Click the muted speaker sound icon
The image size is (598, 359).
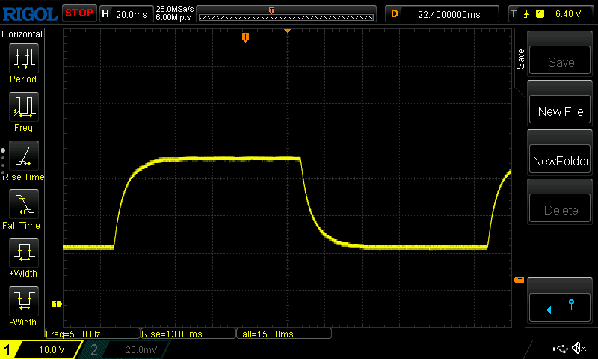pyautogui.click(x=579, y=348)
